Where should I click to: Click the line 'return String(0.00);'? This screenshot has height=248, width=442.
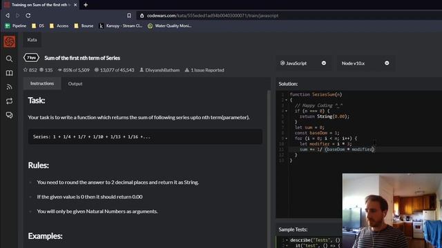325,116
